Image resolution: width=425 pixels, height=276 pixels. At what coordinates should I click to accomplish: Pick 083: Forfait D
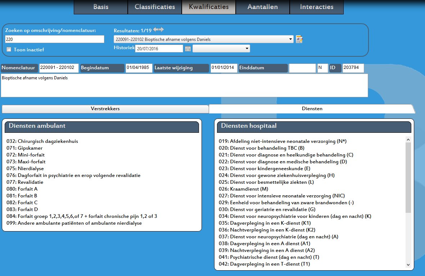(22, 210)
